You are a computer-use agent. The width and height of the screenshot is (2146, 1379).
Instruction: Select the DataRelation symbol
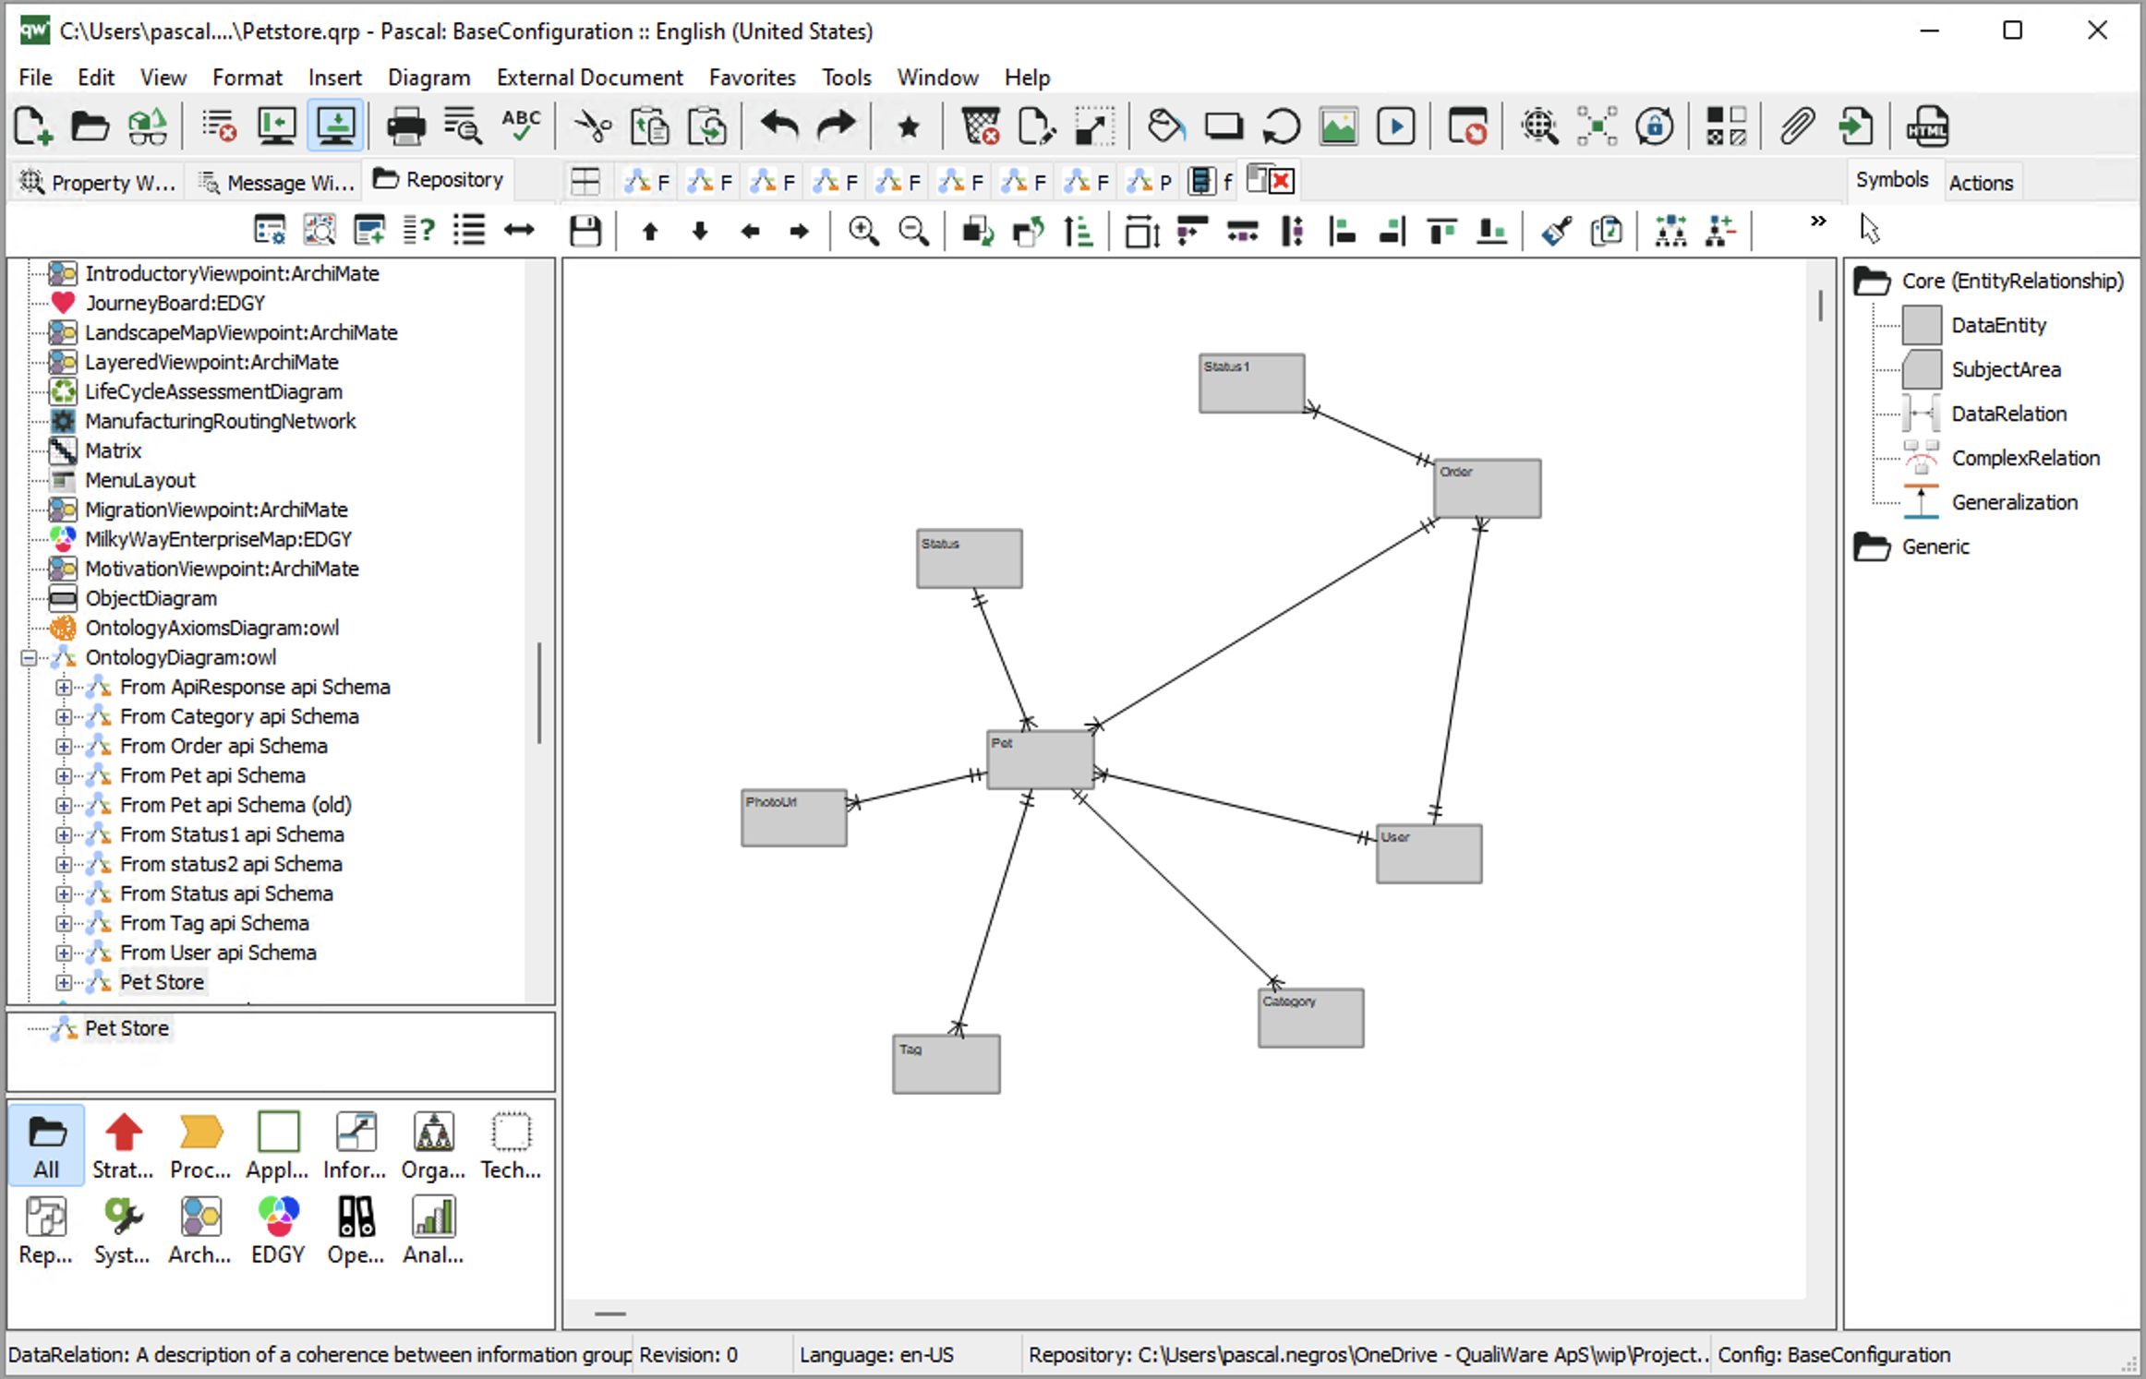point(2009,414)
